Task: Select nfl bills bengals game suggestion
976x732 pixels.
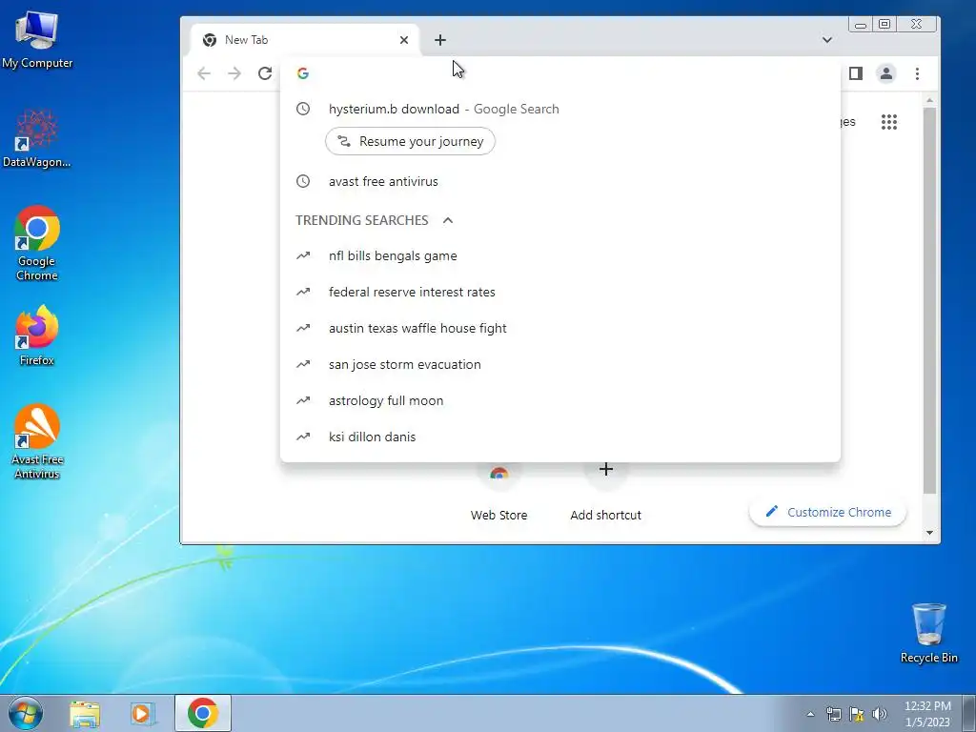Action: [x=560, y=255]
